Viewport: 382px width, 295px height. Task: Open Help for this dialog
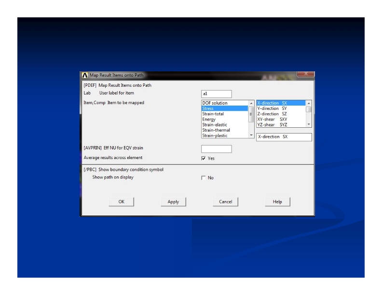[277, 202]
